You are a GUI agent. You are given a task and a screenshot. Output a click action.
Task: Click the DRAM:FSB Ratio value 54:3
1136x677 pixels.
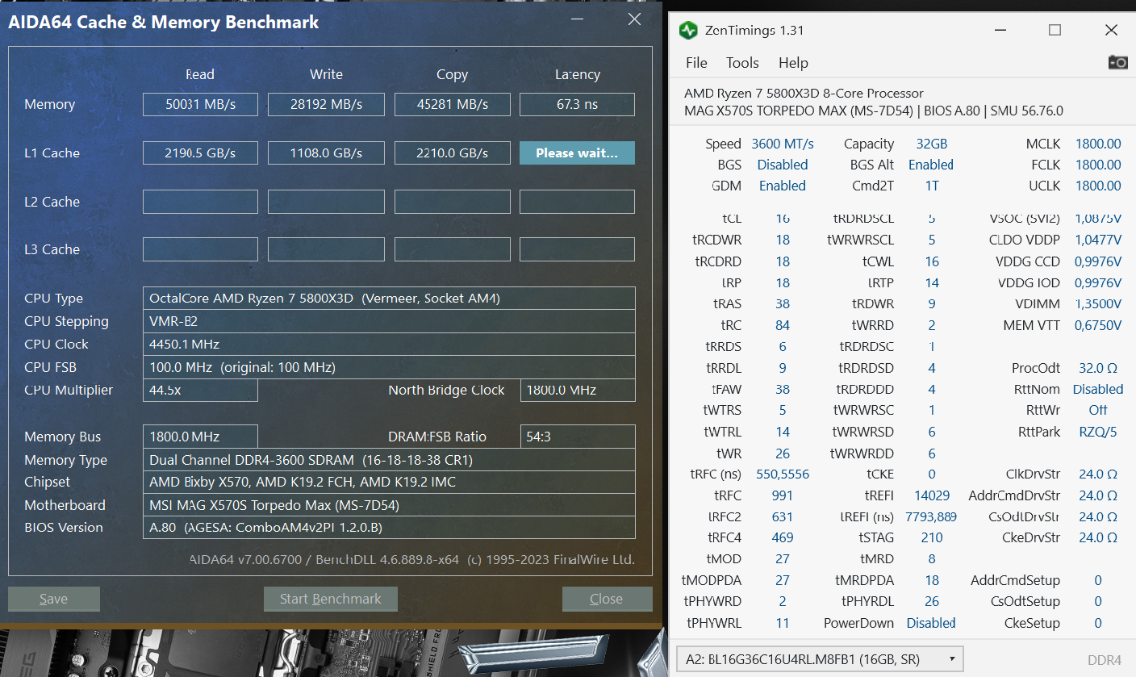(578, 437)
